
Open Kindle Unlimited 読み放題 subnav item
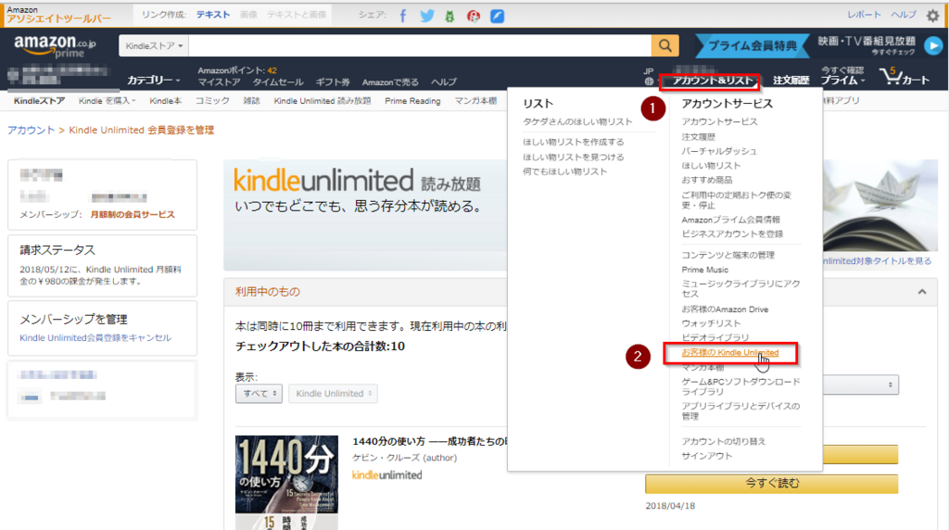pyautogui.click(x=322, y=101)
